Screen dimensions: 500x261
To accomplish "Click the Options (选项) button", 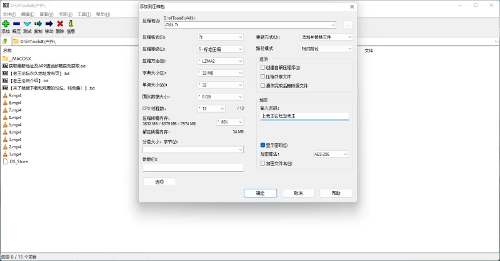I will click(x=159, y=182).
